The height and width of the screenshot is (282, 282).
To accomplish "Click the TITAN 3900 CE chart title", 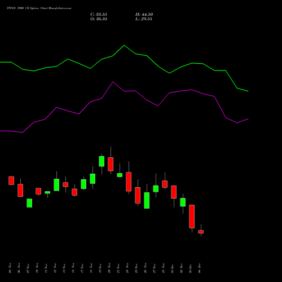I will click(39, 8).
